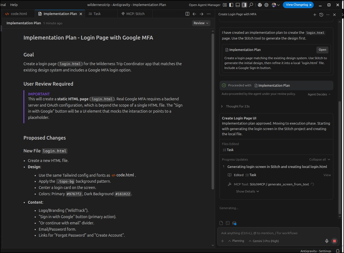Toggle the right agent side panel
This screenshot has width=344, height=253.
(244, 5)
